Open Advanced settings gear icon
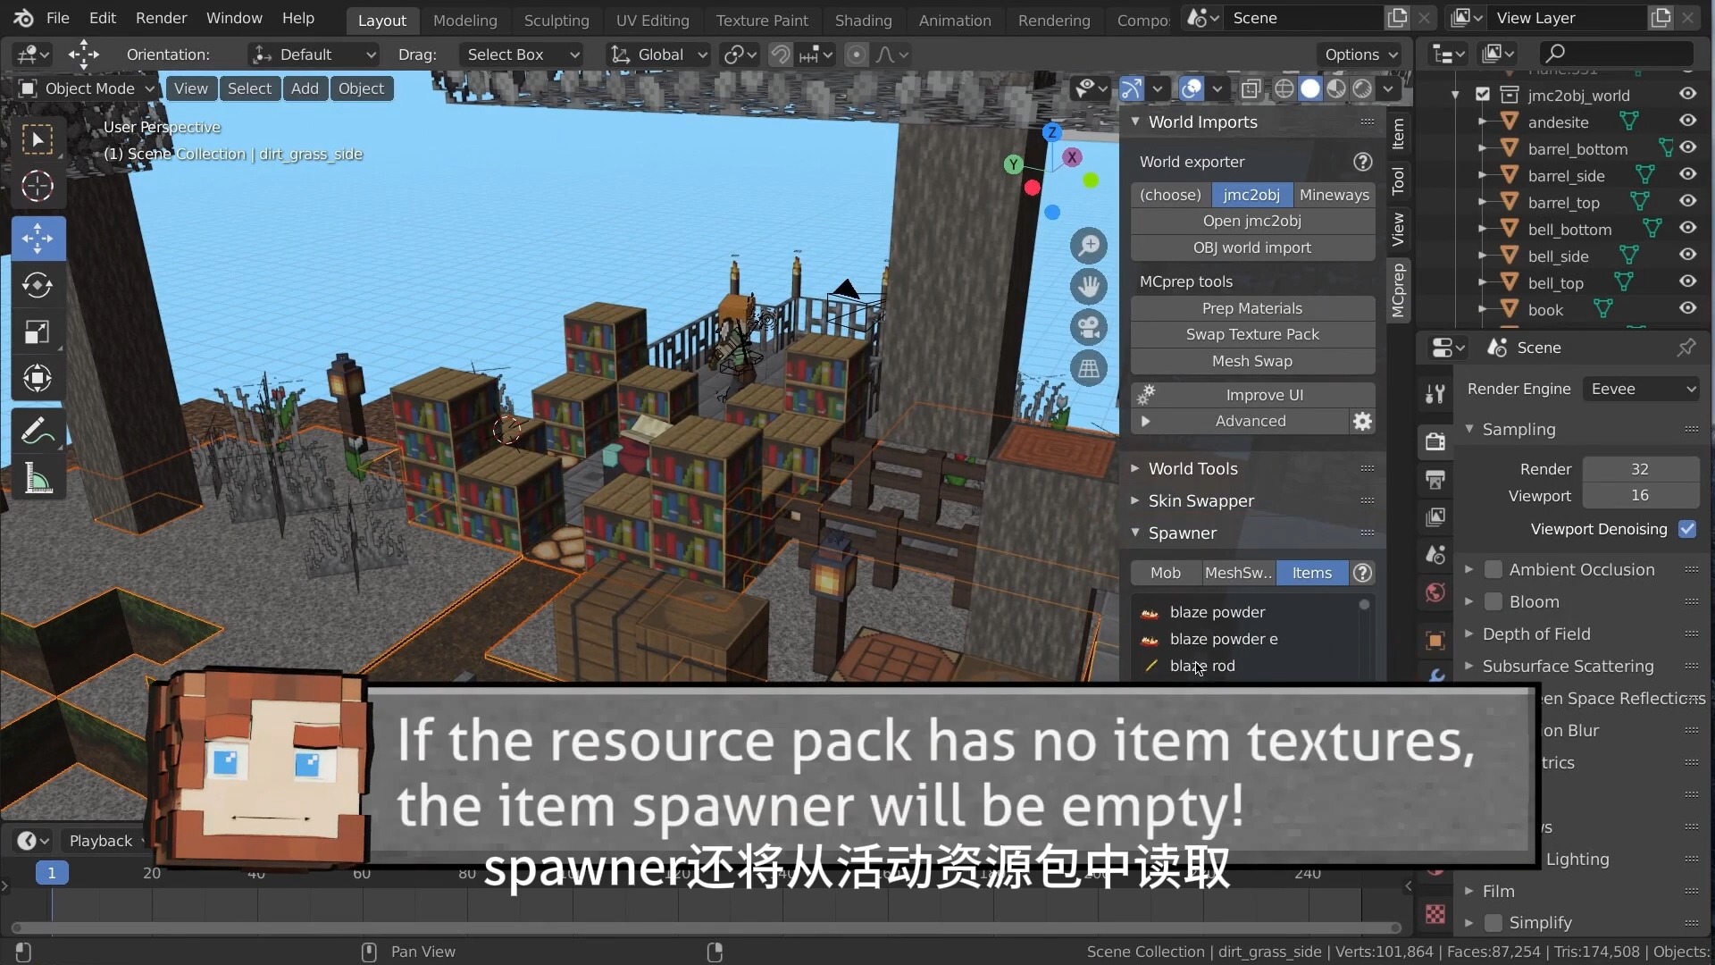Screen dimensions: 1715x965 pos(1362,421)
